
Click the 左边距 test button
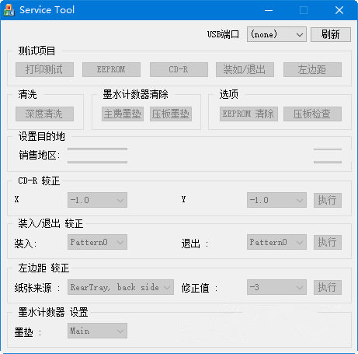tap(312, 69)
